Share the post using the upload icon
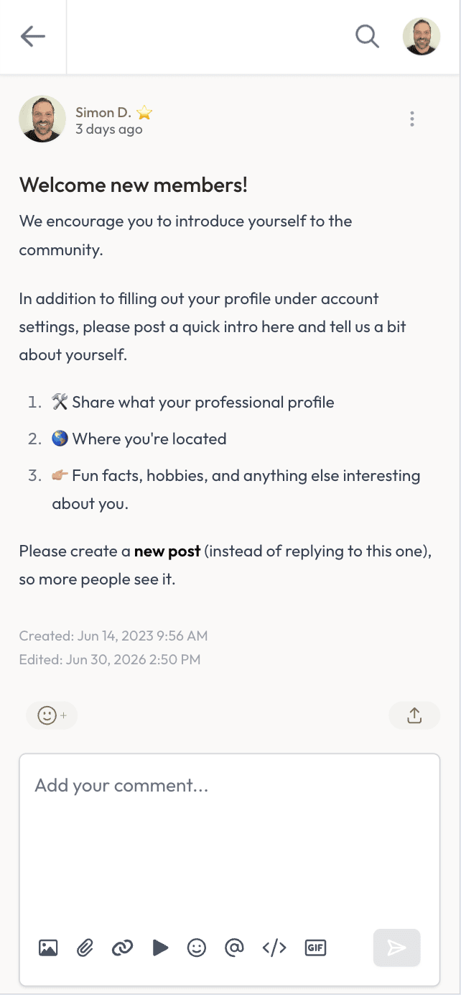 [414, 715]
